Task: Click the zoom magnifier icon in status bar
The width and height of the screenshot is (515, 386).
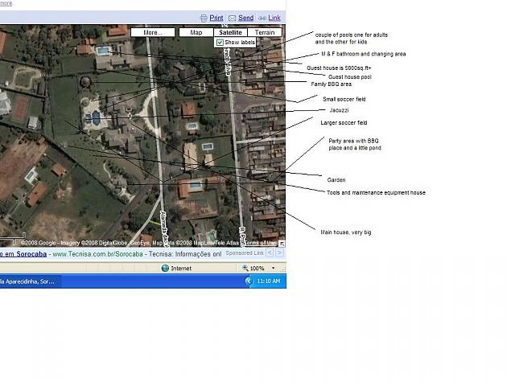Action: click(x=244, y=269)
